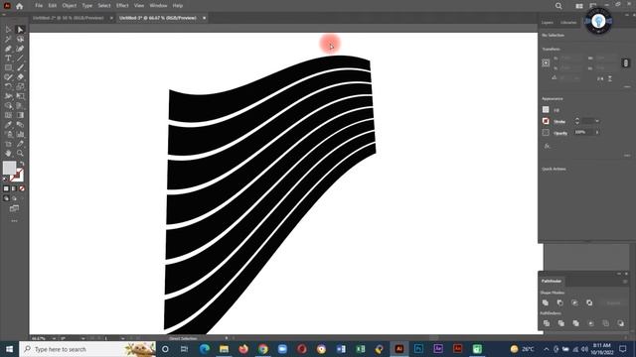The width and height of the screenshot is (636, 357).
Task: Select the Artboard tool
Action: [x=8, y=144]
